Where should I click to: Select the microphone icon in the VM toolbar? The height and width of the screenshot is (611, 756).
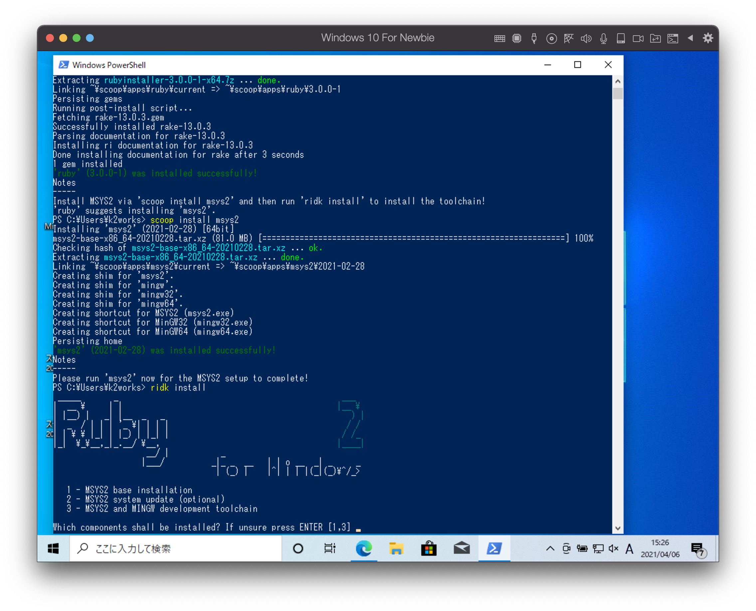pyautogui.click(x=604, y=38)
